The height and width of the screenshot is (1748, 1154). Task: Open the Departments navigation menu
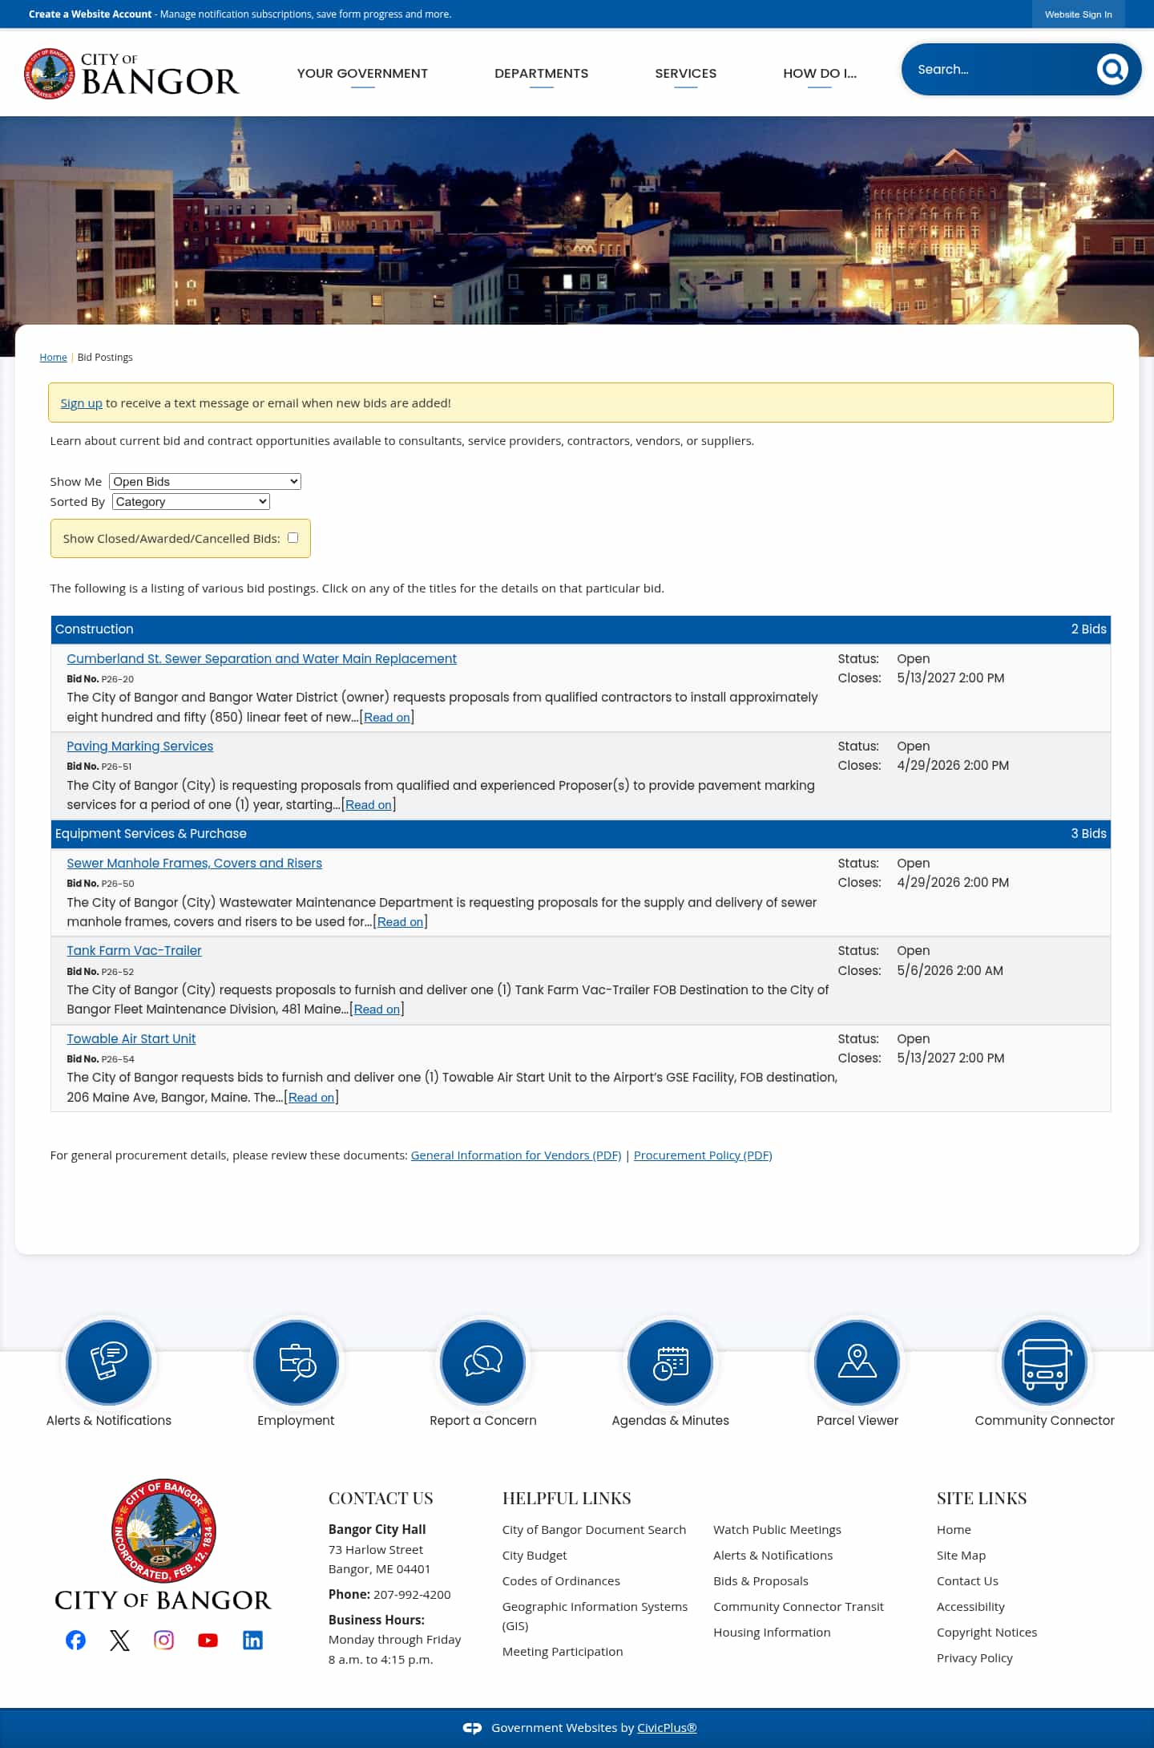coord(541,73)
